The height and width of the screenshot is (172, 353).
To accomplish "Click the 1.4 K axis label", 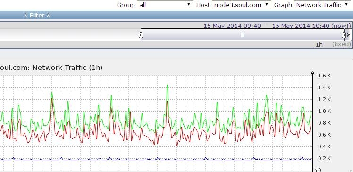I will pyautogui.click(x=324, y=87).
